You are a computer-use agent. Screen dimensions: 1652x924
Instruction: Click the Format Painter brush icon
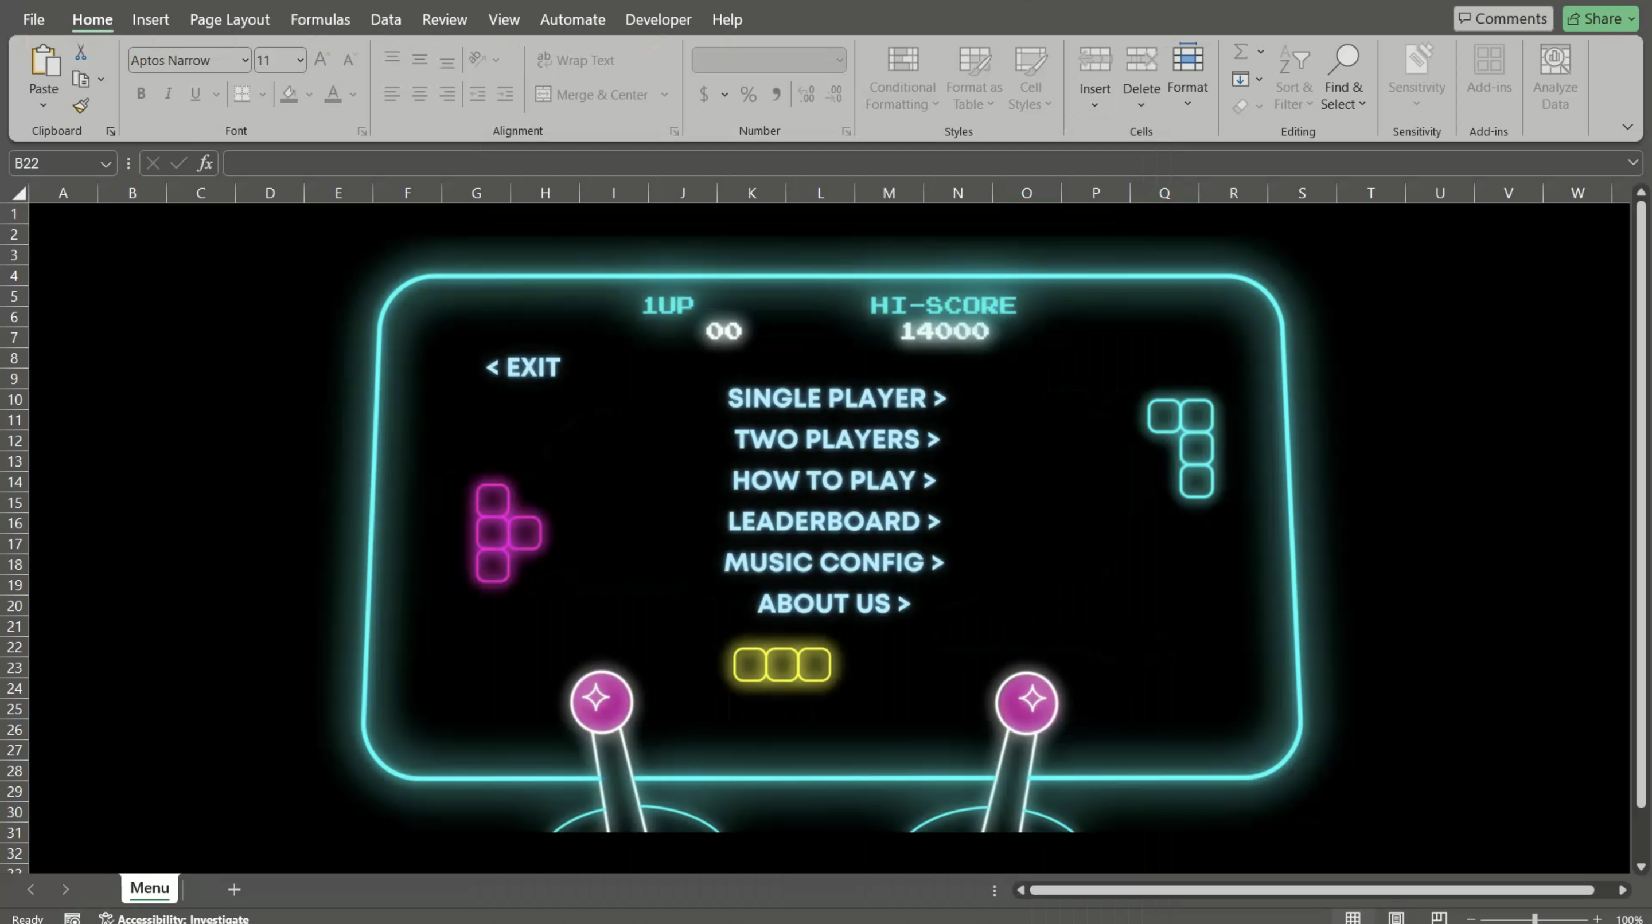tap(81, 105)
